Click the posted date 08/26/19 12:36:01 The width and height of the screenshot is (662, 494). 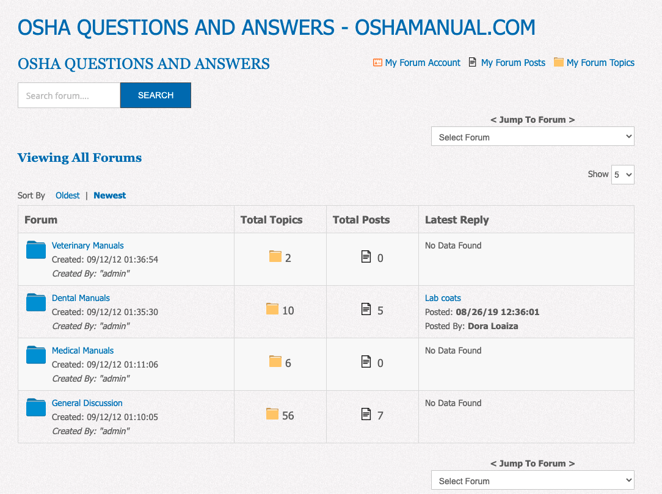click(x=497, y=312)
